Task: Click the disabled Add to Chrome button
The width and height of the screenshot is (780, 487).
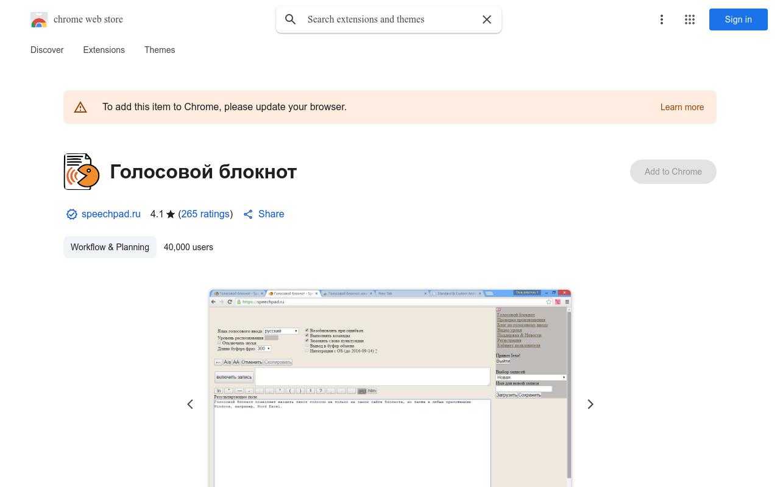Action: pos(673,172)
